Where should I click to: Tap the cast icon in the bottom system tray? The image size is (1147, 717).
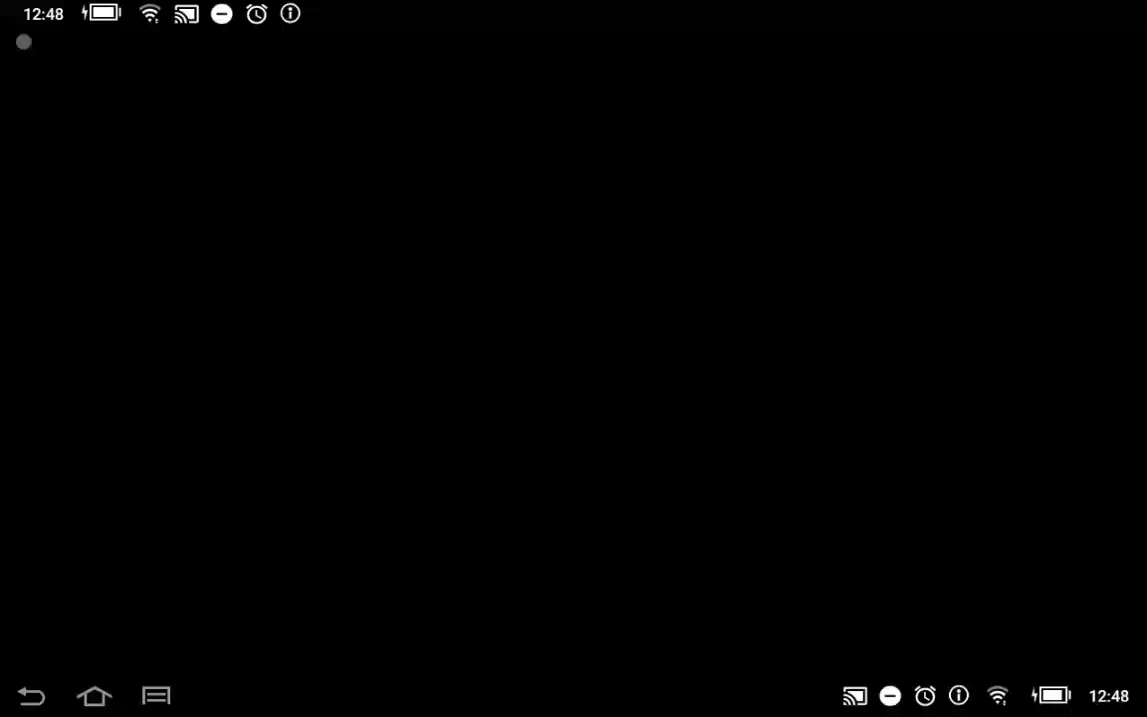tap(854, 696)
